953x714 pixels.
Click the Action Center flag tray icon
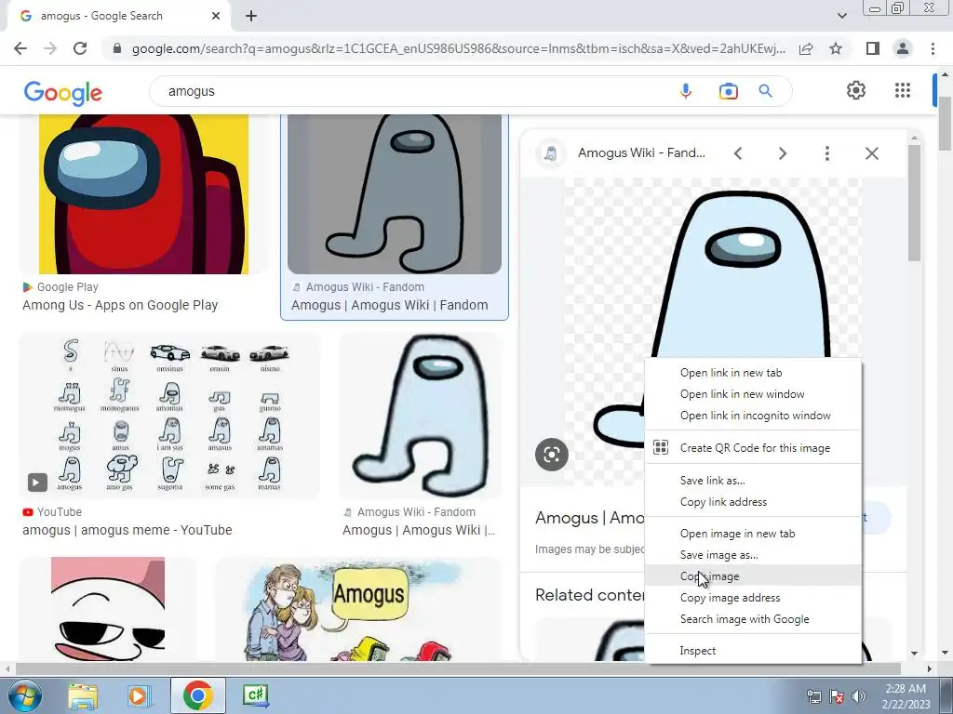pos(837,696)
